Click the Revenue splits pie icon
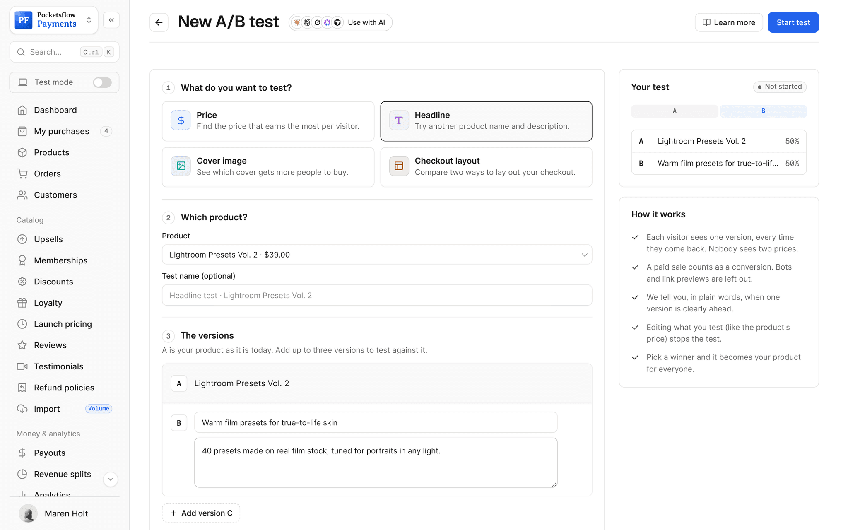This screenshot has width=848, height=530. tap(22, 474)
